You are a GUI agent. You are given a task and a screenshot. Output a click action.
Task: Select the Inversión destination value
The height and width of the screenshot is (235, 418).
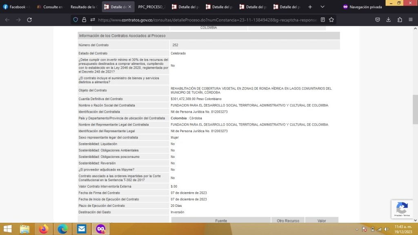tap(177, 212)
